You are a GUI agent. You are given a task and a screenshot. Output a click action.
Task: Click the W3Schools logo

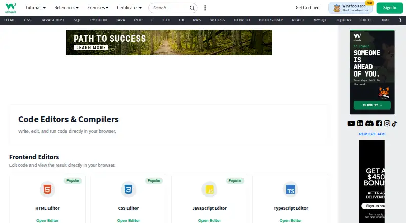pos(11,8)
